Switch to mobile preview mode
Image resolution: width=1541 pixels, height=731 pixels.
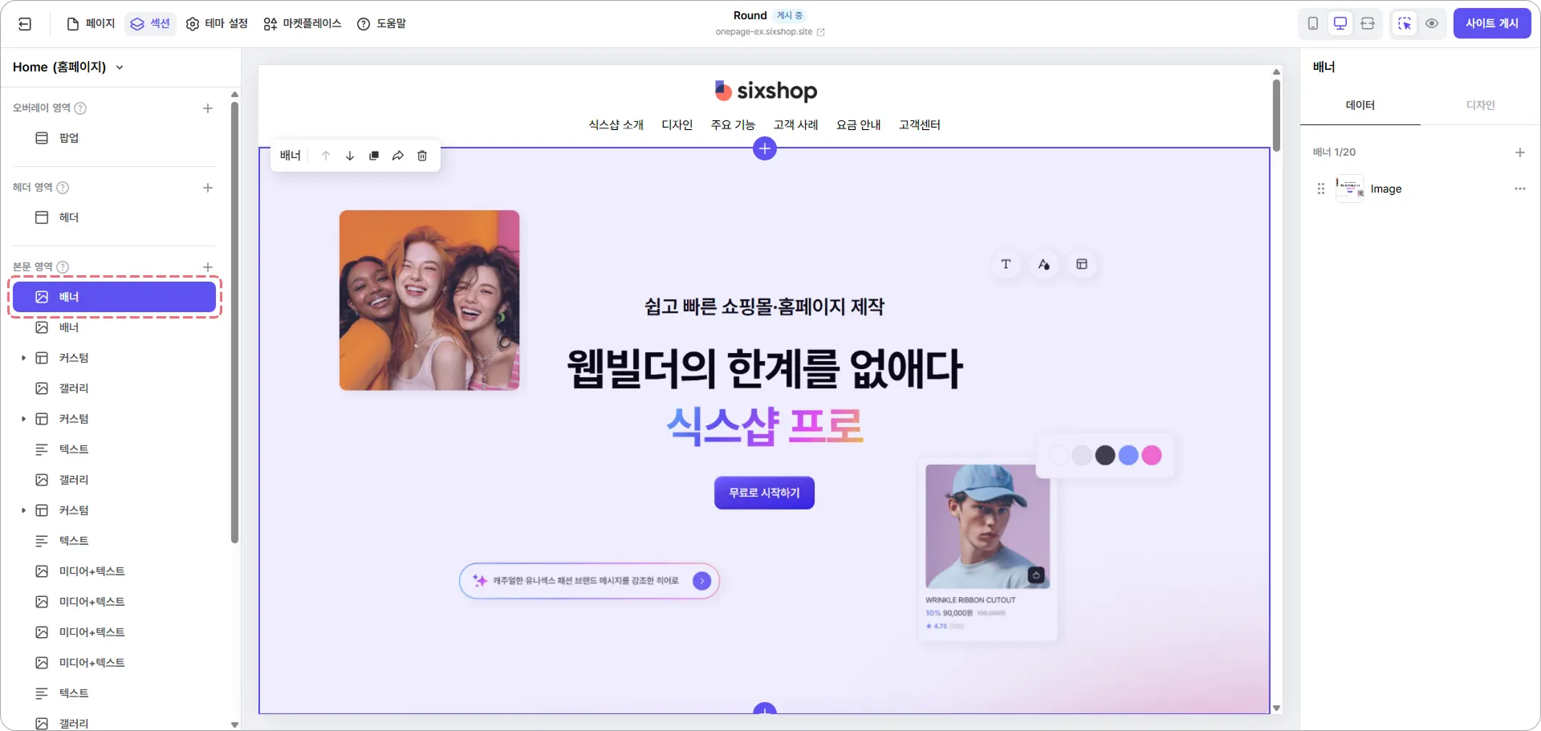[x=1313, y=23]
